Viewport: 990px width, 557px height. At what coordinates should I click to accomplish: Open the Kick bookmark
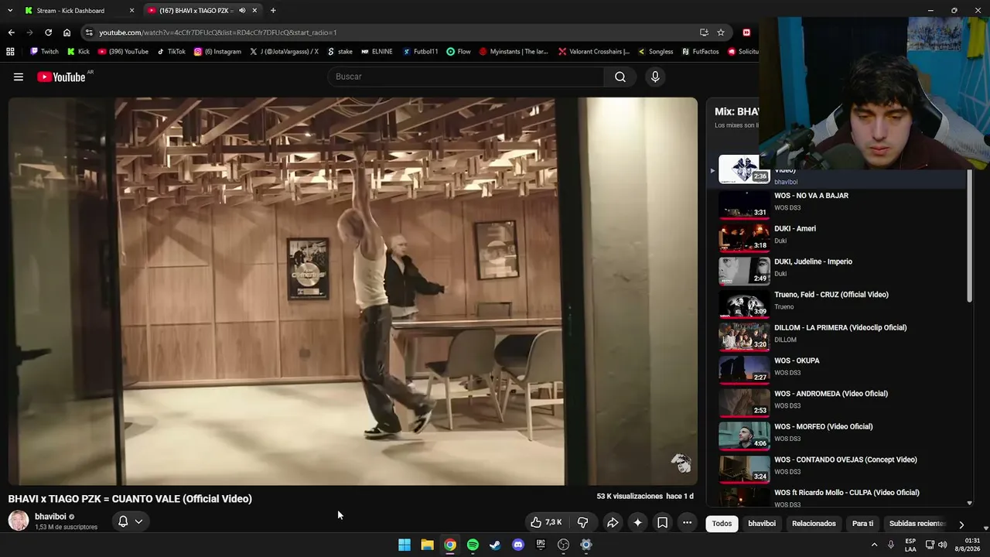click(78, 52)
